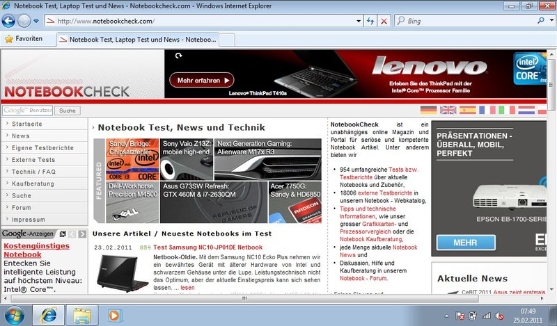Open Sandy Bridge Chipsatzfehler featured tile
This screenshot has height=326, width=557.
click(x=132, y=159)
